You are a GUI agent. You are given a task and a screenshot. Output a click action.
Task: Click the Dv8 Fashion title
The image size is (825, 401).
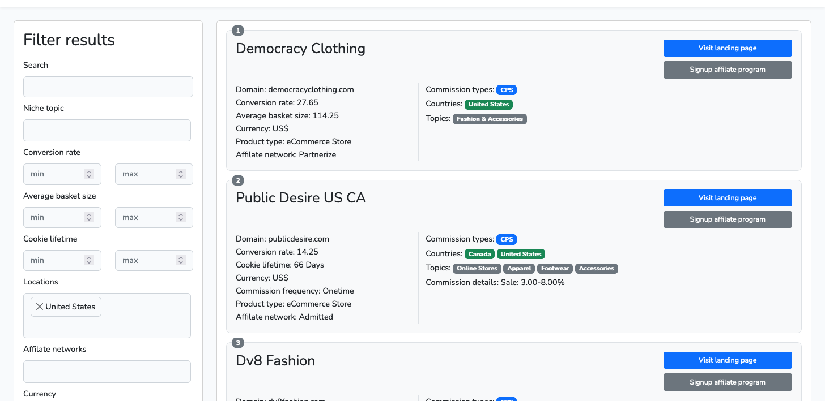click(275, 361)
